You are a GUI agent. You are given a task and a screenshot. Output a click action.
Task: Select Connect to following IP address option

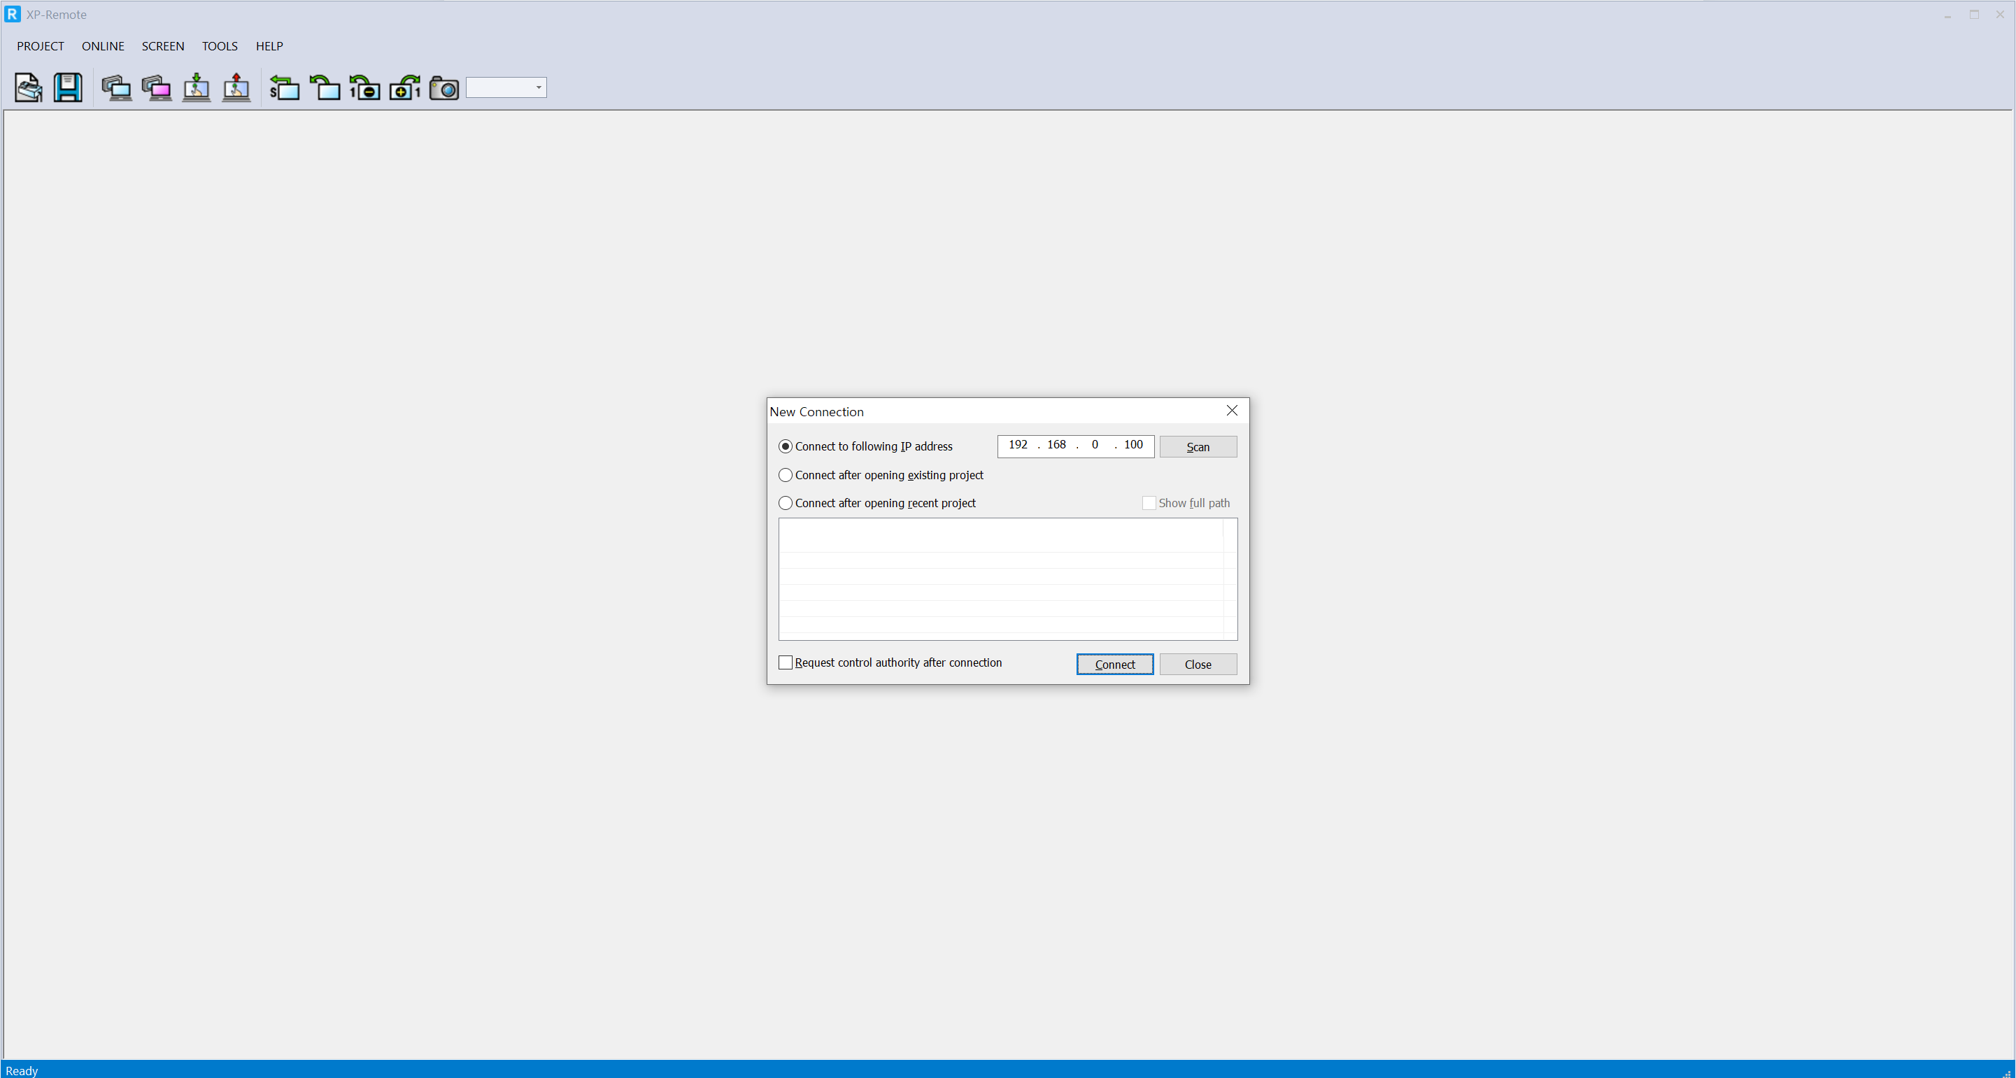coord(786,446)
